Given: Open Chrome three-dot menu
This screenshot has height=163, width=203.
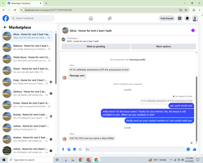Looking at the screenshot, I should (x=199, y=10).
